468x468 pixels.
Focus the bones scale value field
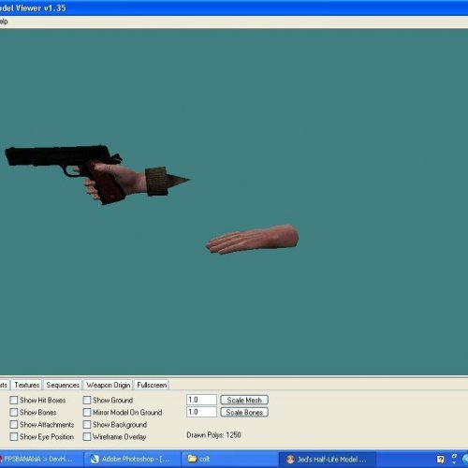(201, 412)
